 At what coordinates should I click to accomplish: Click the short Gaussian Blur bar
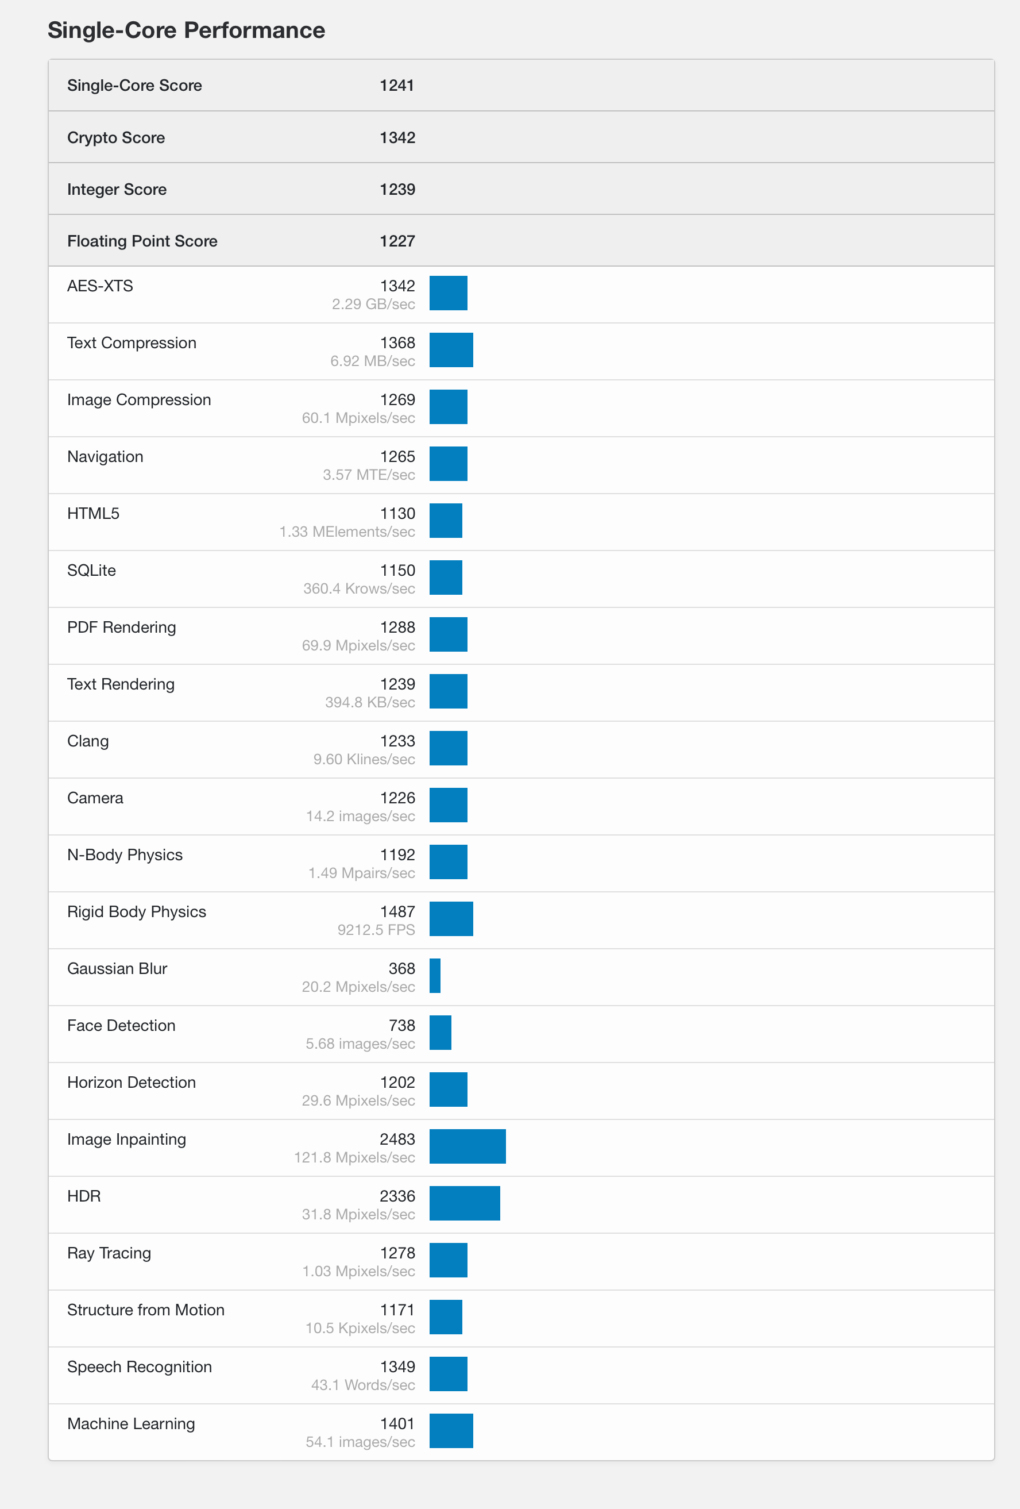435,975
